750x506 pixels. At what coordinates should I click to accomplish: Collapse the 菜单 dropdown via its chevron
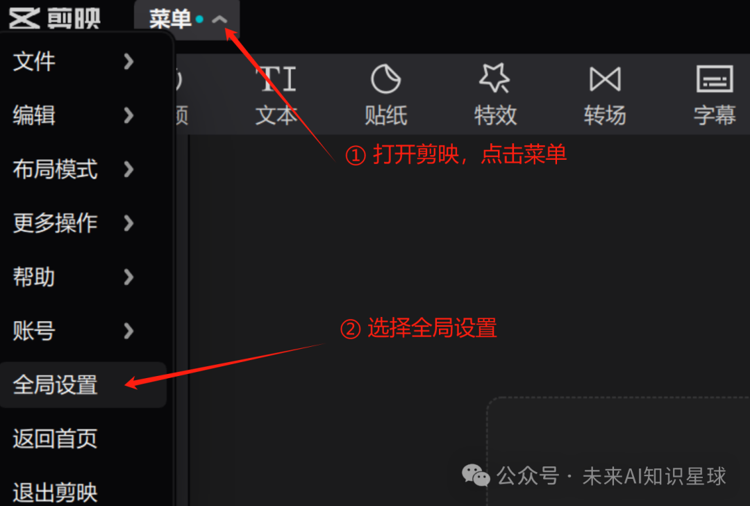[x=219, y=19]
